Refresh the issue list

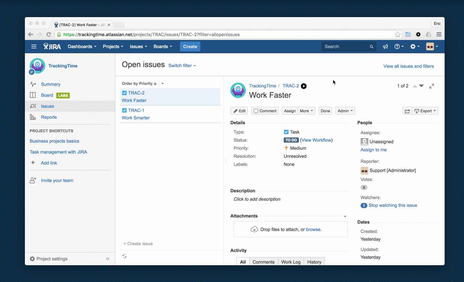tap(124, 256)
